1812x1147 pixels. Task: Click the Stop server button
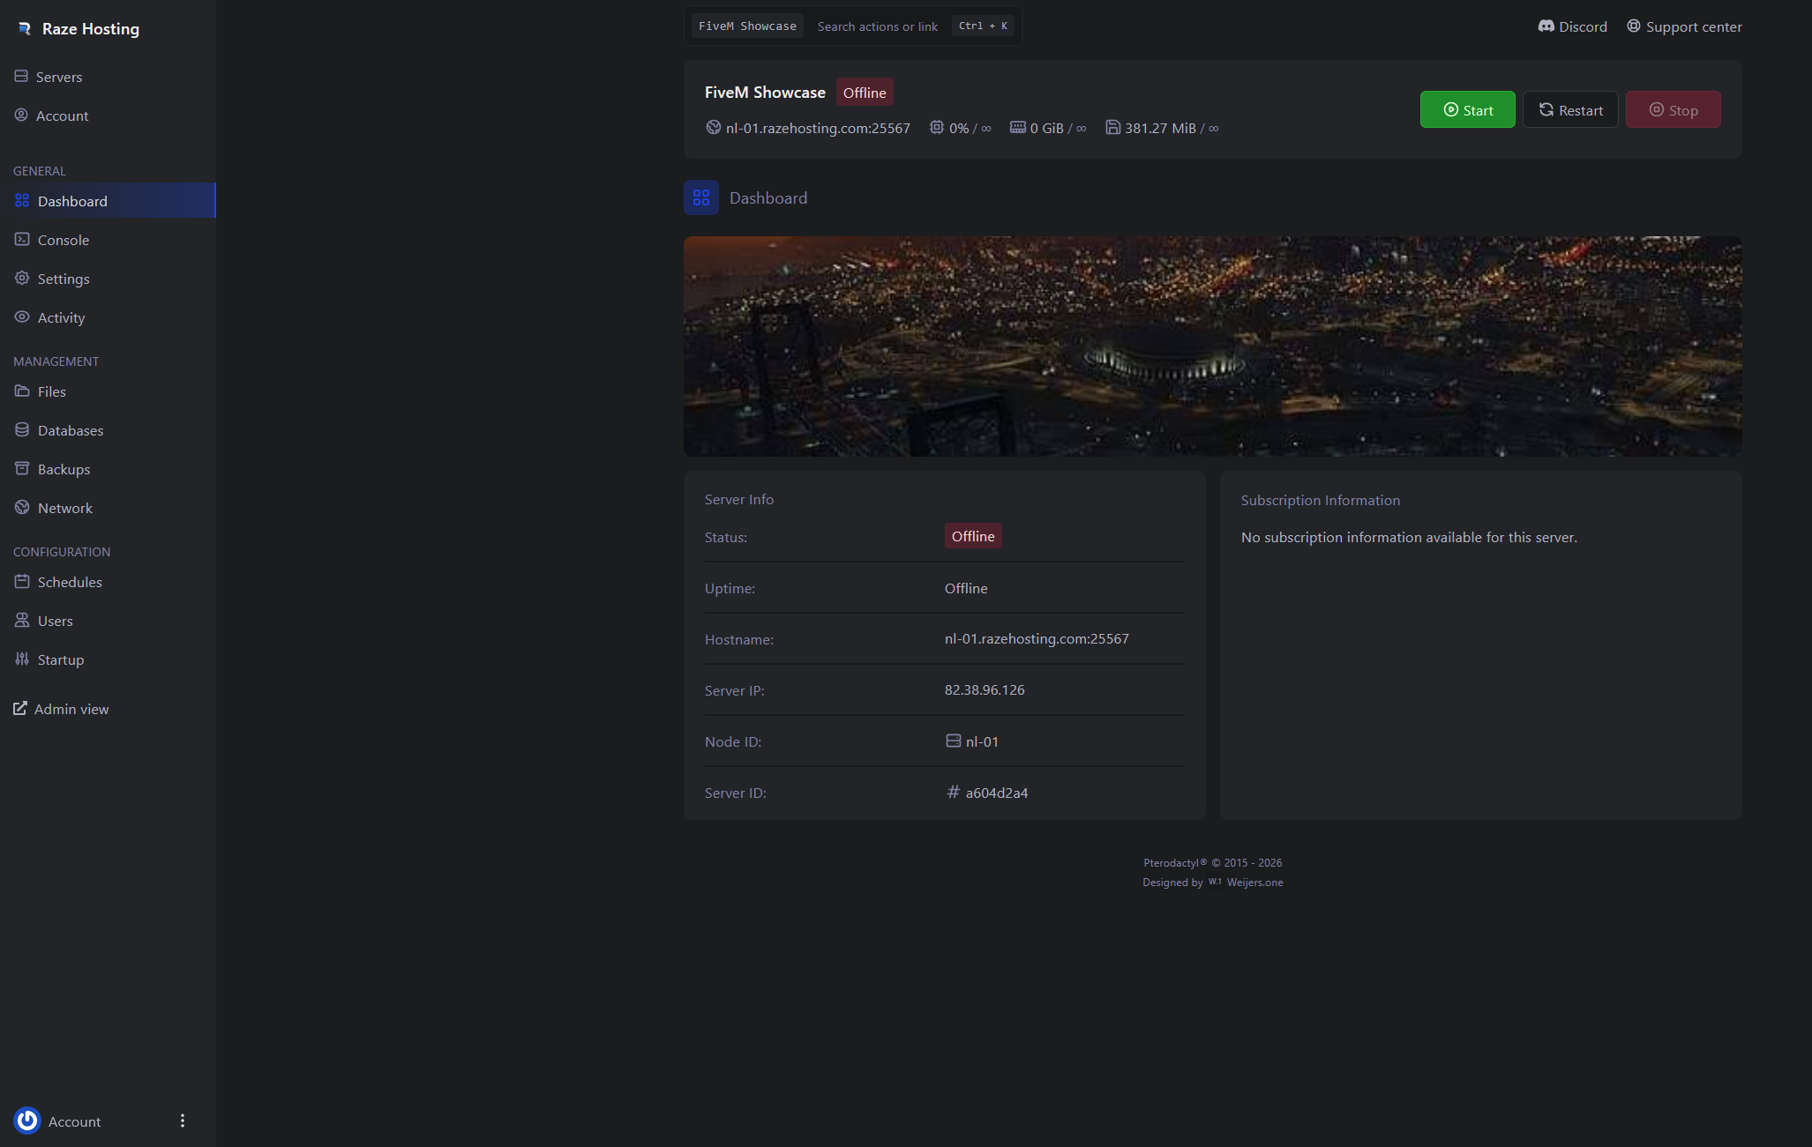[1673, 109]
